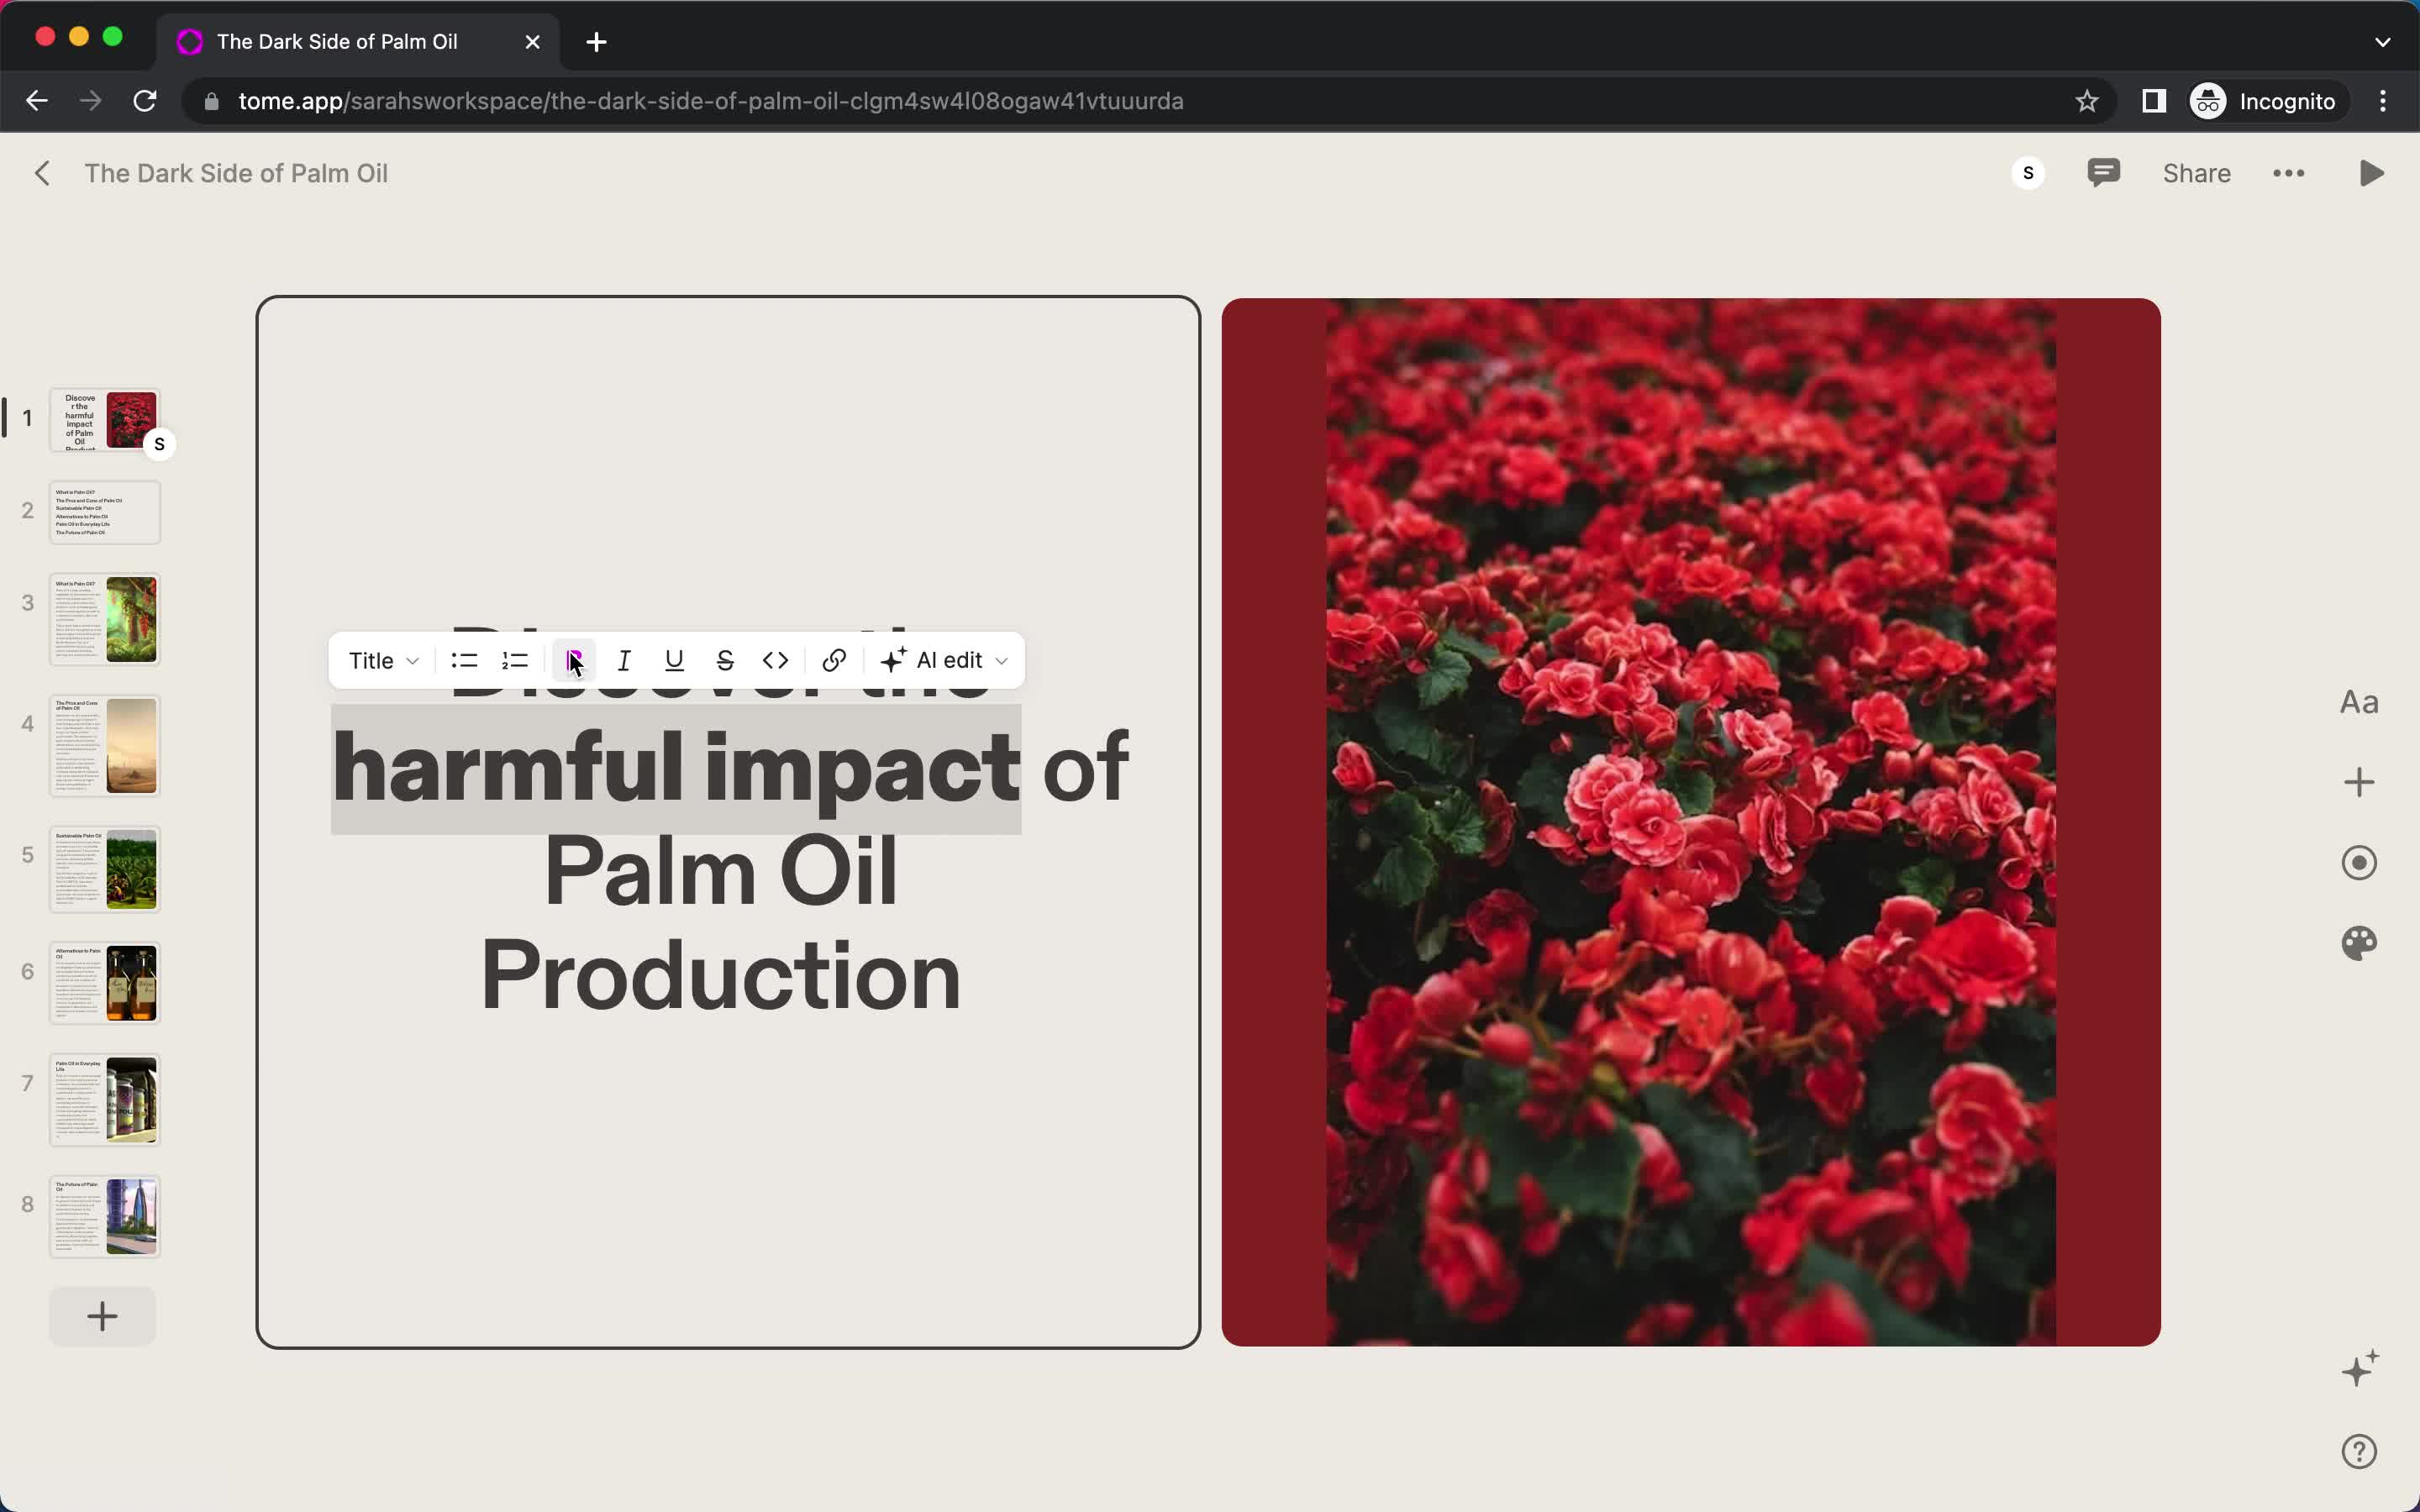Select the code inline formatting icon

click(776, 660)
